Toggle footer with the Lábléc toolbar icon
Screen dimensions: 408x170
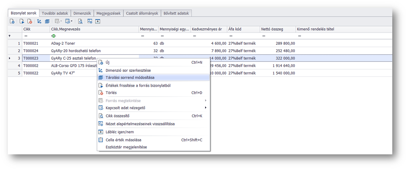pyautogui.click(x=98, y=22)
